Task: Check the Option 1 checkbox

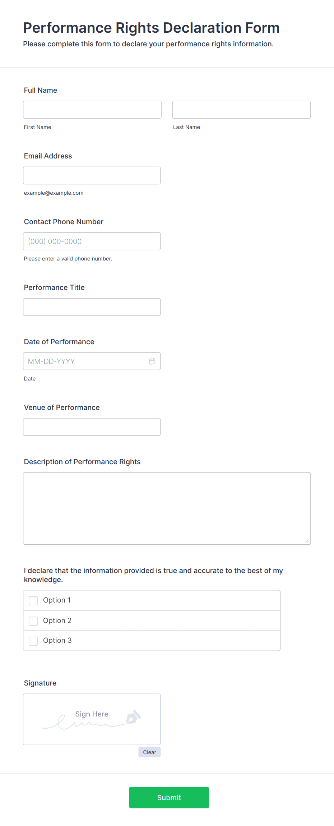Action: pos(33,600)
